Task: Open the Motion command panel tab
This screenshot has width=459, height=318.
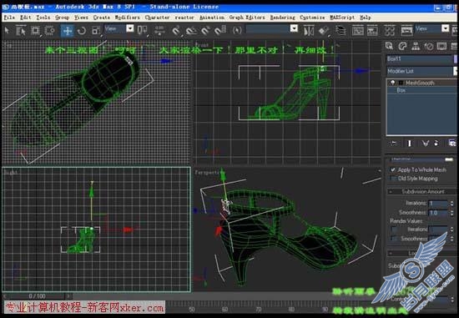Action: click(x=429, y=46)
